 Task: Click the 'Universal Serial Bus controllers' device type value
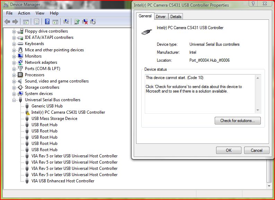coord(214,44)
